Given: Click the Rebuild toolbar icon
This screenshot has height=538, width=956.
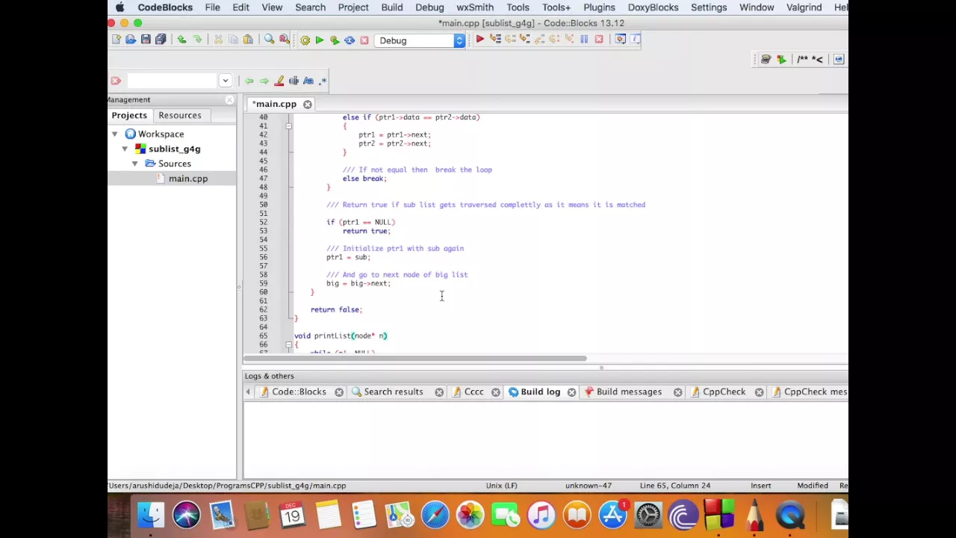Looking at the screenshot, I should [x=349, y=40].
